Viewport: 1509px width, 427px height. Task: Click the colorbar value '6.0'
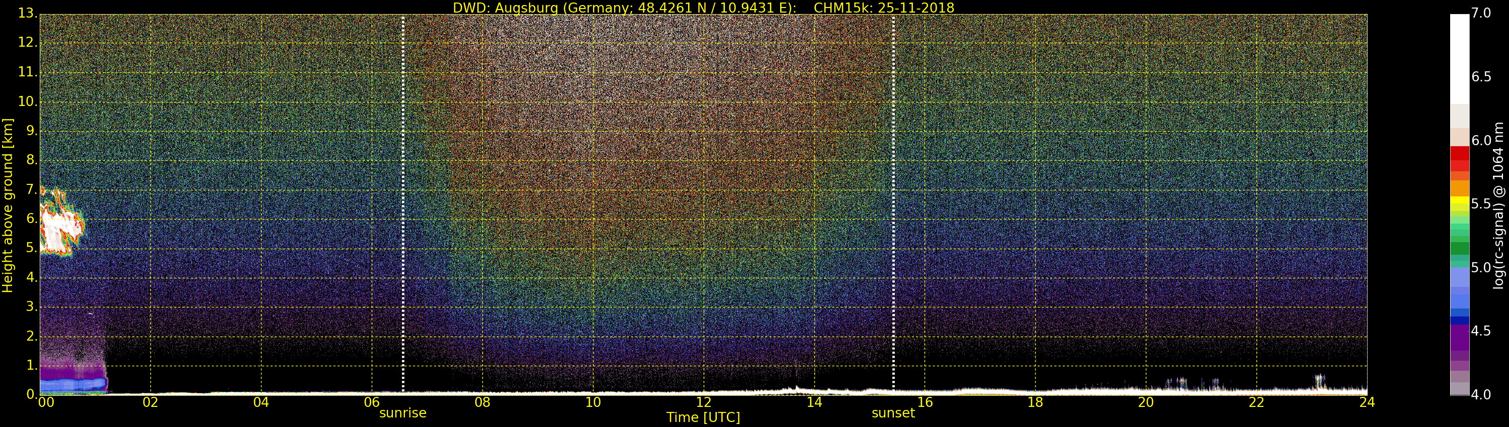point(1481,140)
